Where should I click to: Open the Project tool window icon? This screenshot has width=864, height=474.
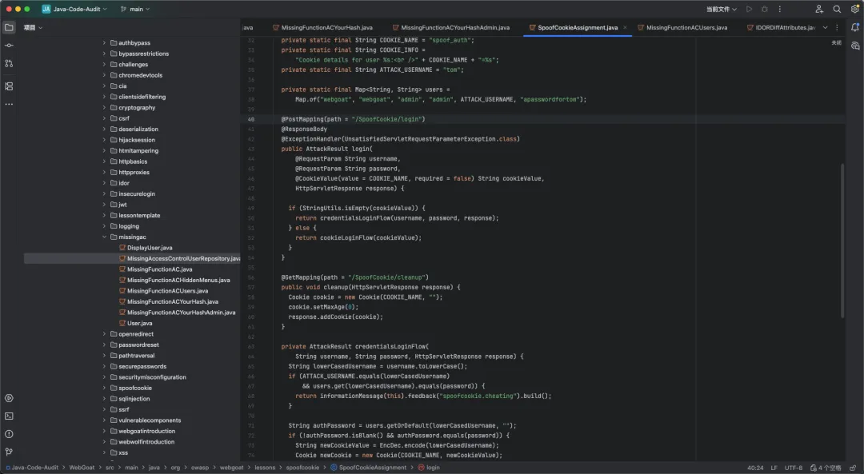click(x=9, y=27)
